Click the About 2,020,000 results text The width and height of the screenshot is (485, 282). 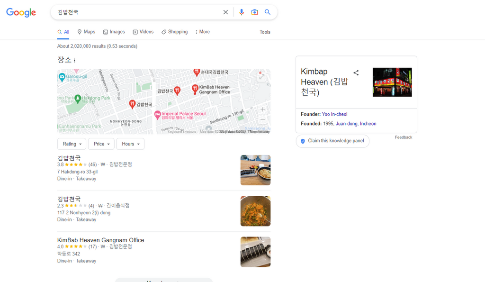pos(97,46)
